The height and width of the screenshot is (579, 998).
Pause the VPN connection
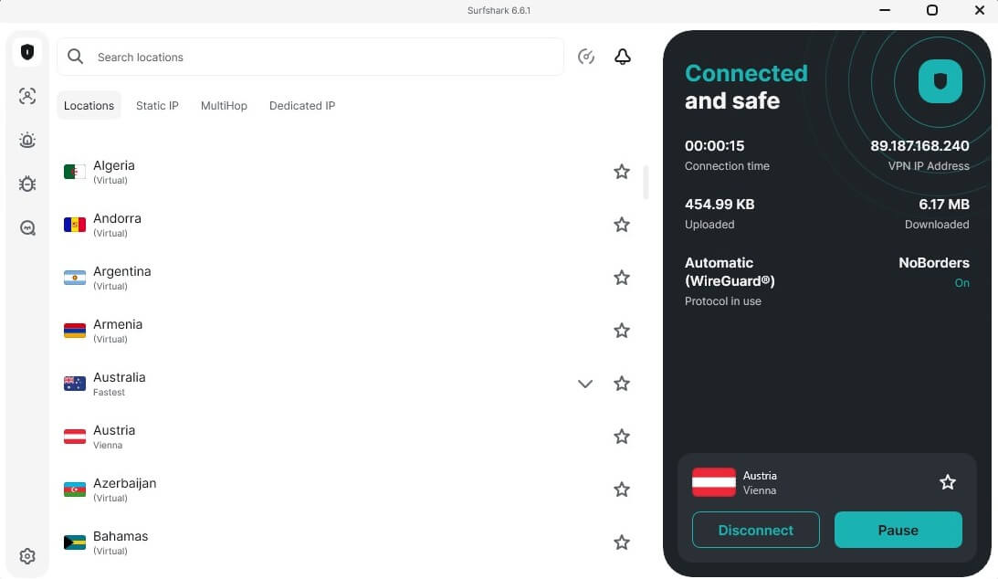[x=898, y=530]
